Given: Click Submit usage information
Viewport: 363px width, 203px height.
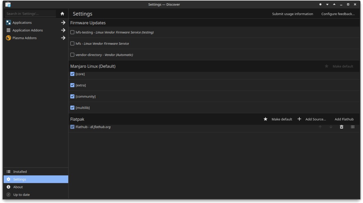Looking at the screenshot, I should [x=293, y=14].
